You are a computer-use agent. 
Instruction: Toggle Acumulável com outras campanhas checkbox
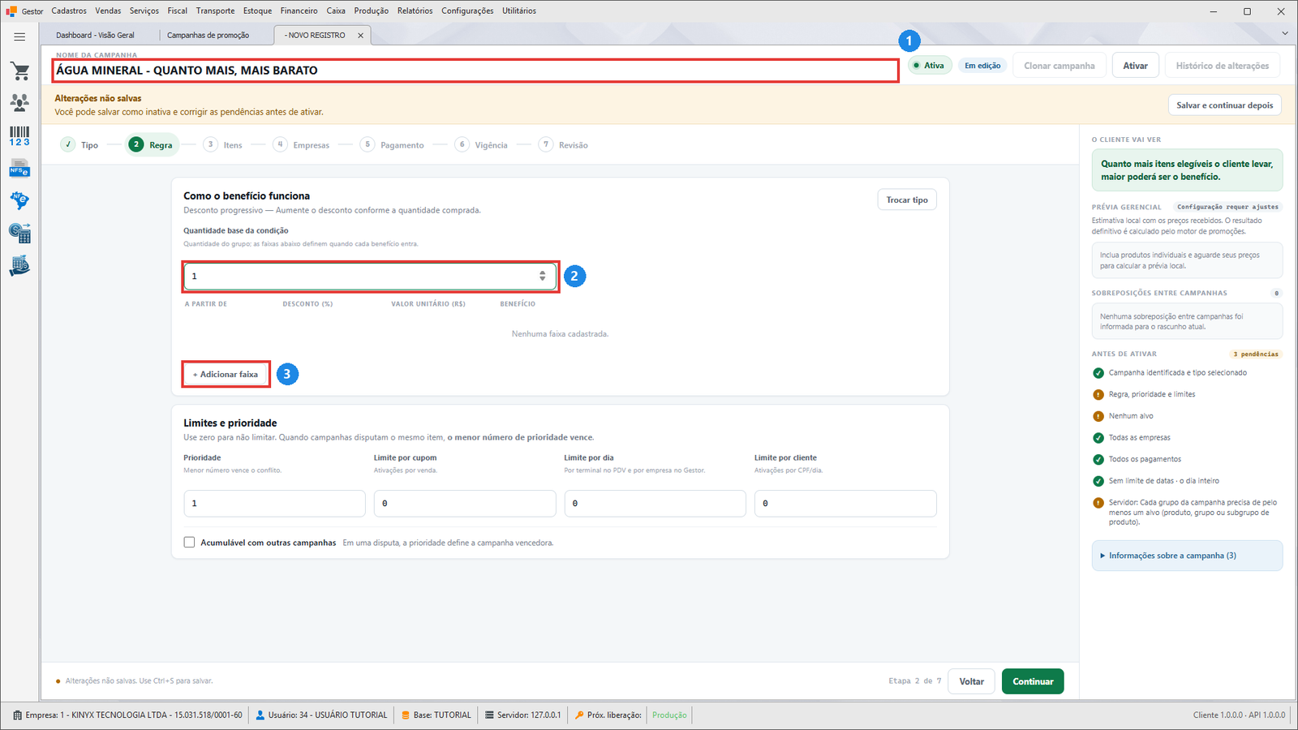point(189,543)
